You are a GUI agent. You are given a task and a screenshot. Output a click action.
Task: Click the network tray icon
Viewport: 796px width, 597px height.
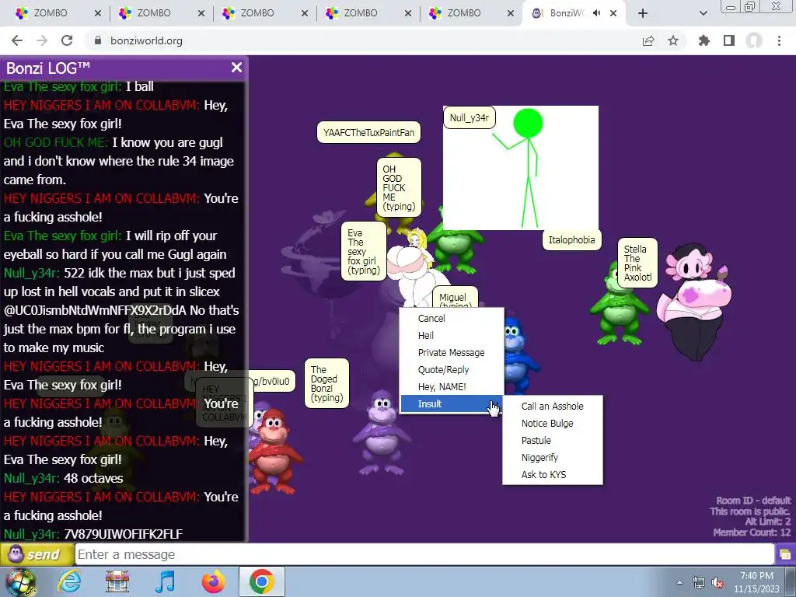(699, 583)
